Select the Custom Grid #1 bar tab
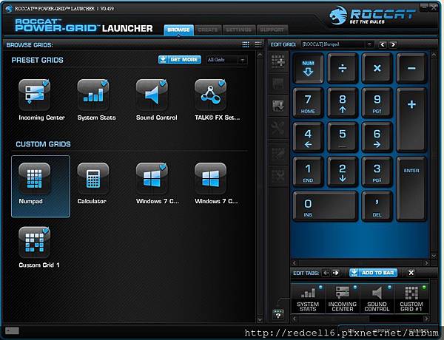 pyautogui.click(x=411, y=299)
